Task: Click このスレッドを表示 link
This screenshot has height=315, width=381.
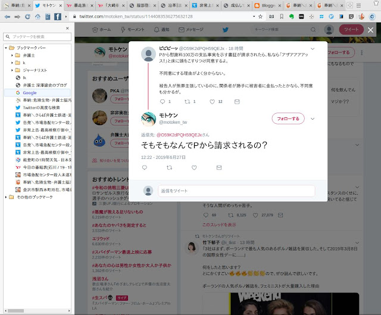Action: (219, 225)
